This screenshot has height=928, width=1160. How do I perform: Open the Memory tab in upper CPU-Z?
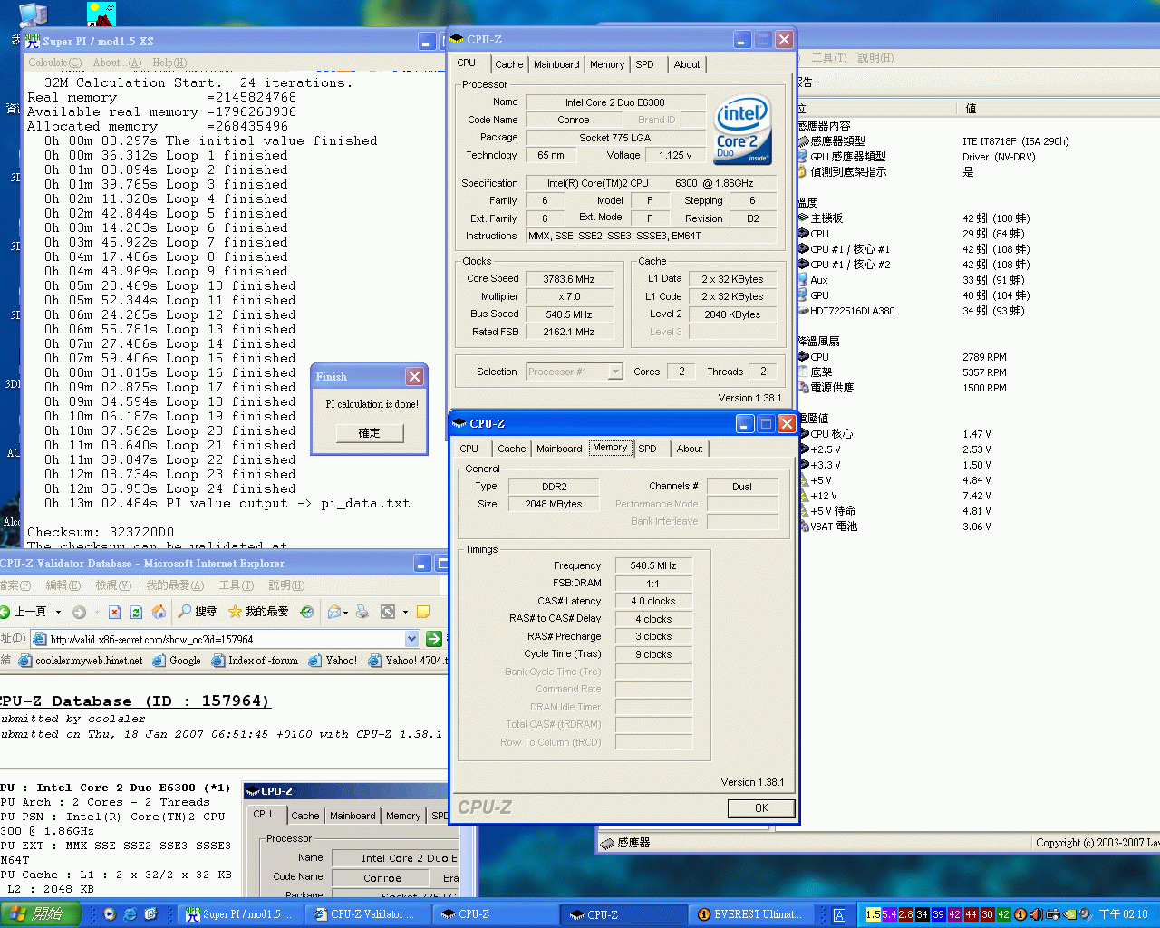point(607,64)
